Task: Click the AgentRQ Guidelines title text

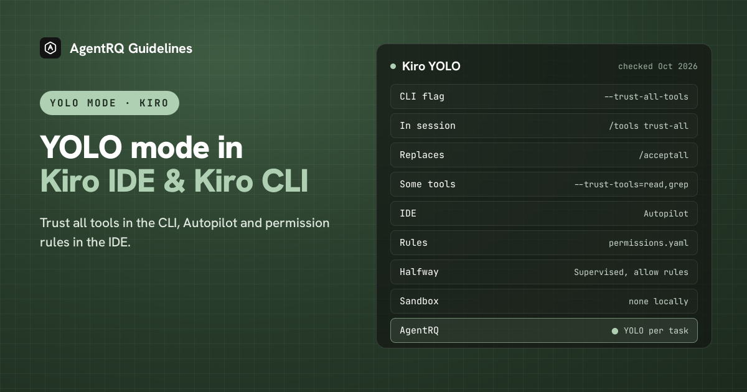Action: point(131,48)
